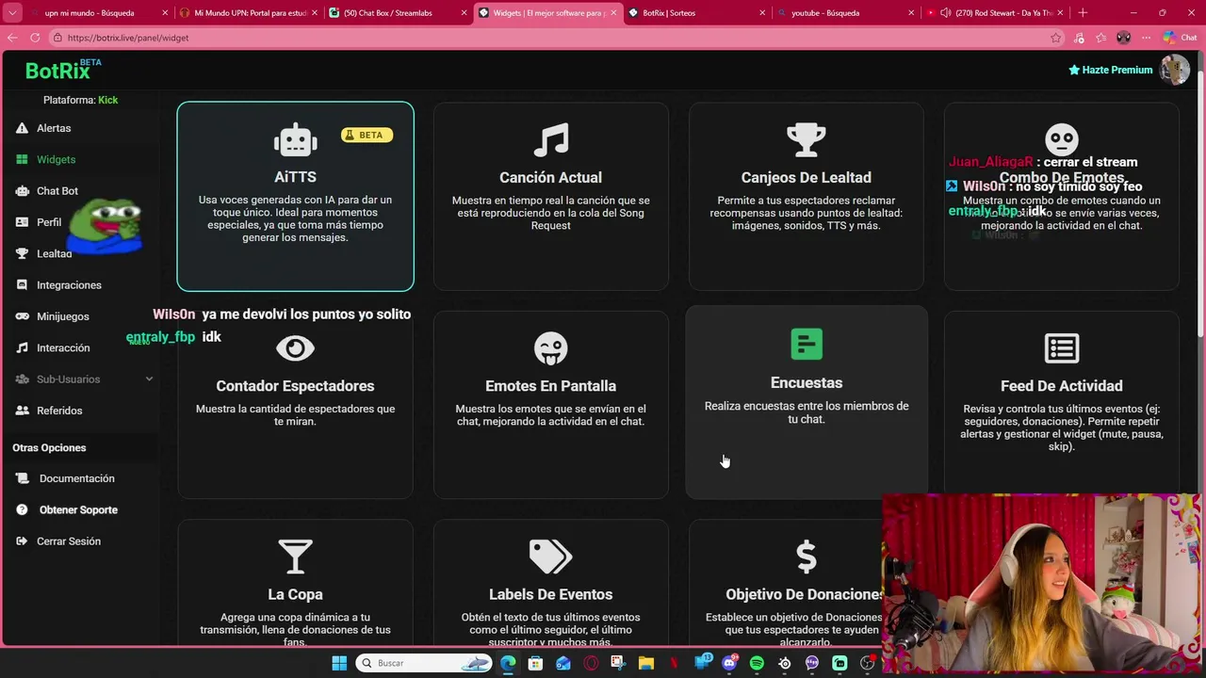This screenshot has width=1206, height=678.
Task: Open the Opera browser taskbar icon
Action: (591, 663)
